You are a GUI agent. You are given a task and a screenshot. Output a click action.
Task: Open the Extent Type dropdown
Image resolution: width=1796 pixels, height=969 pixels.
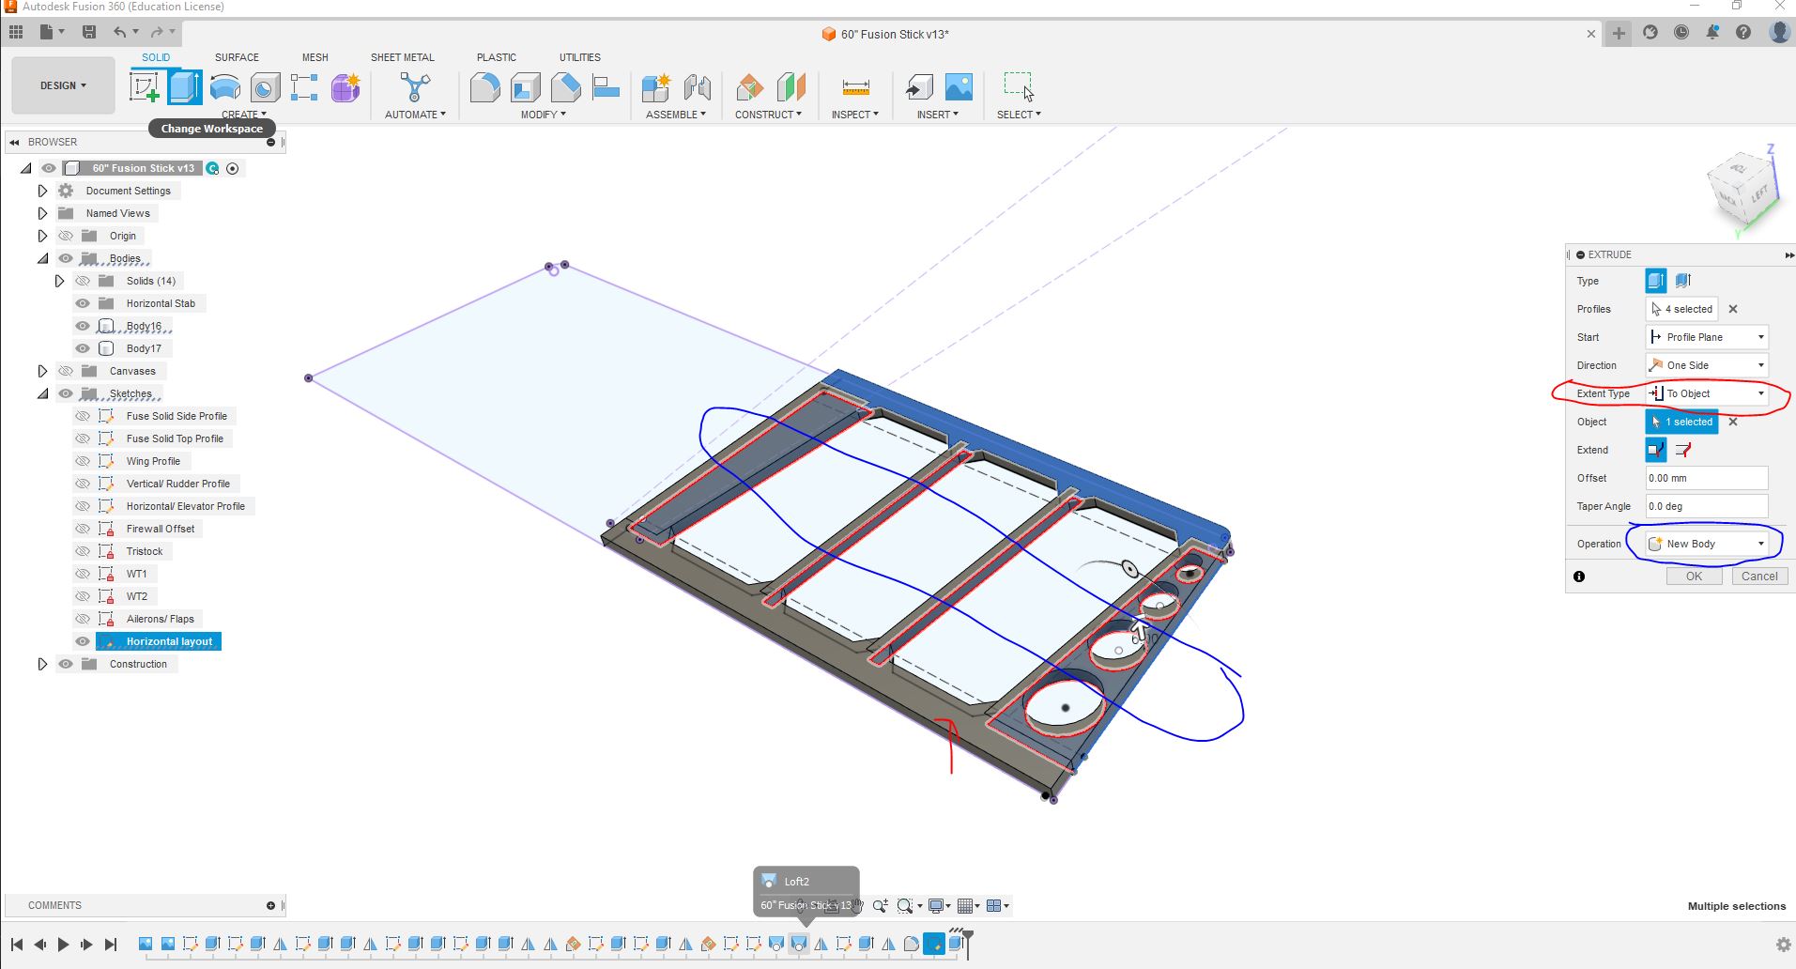1707,393
